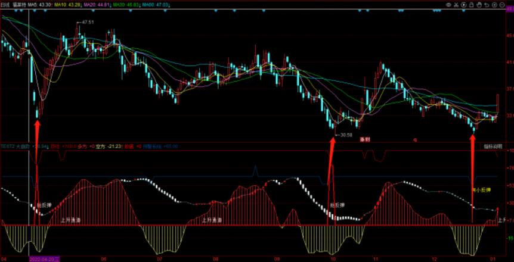Viewport: 514px width, 262px height.
Task: Click the 47.51 high price annotation
Action: click(88, 22)
